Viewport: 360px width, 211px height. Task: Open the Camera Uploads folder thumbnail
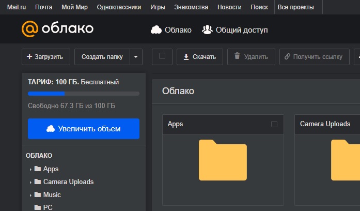346,160
